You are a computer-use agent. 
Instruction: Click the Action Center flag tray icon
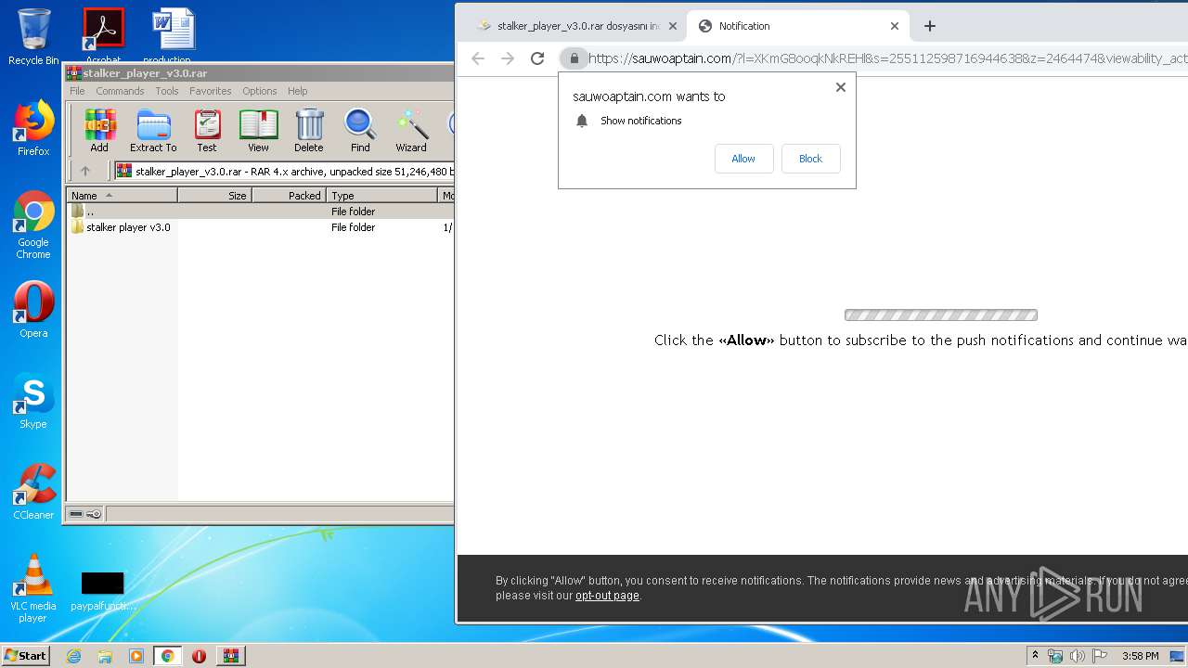(1100, 656)
